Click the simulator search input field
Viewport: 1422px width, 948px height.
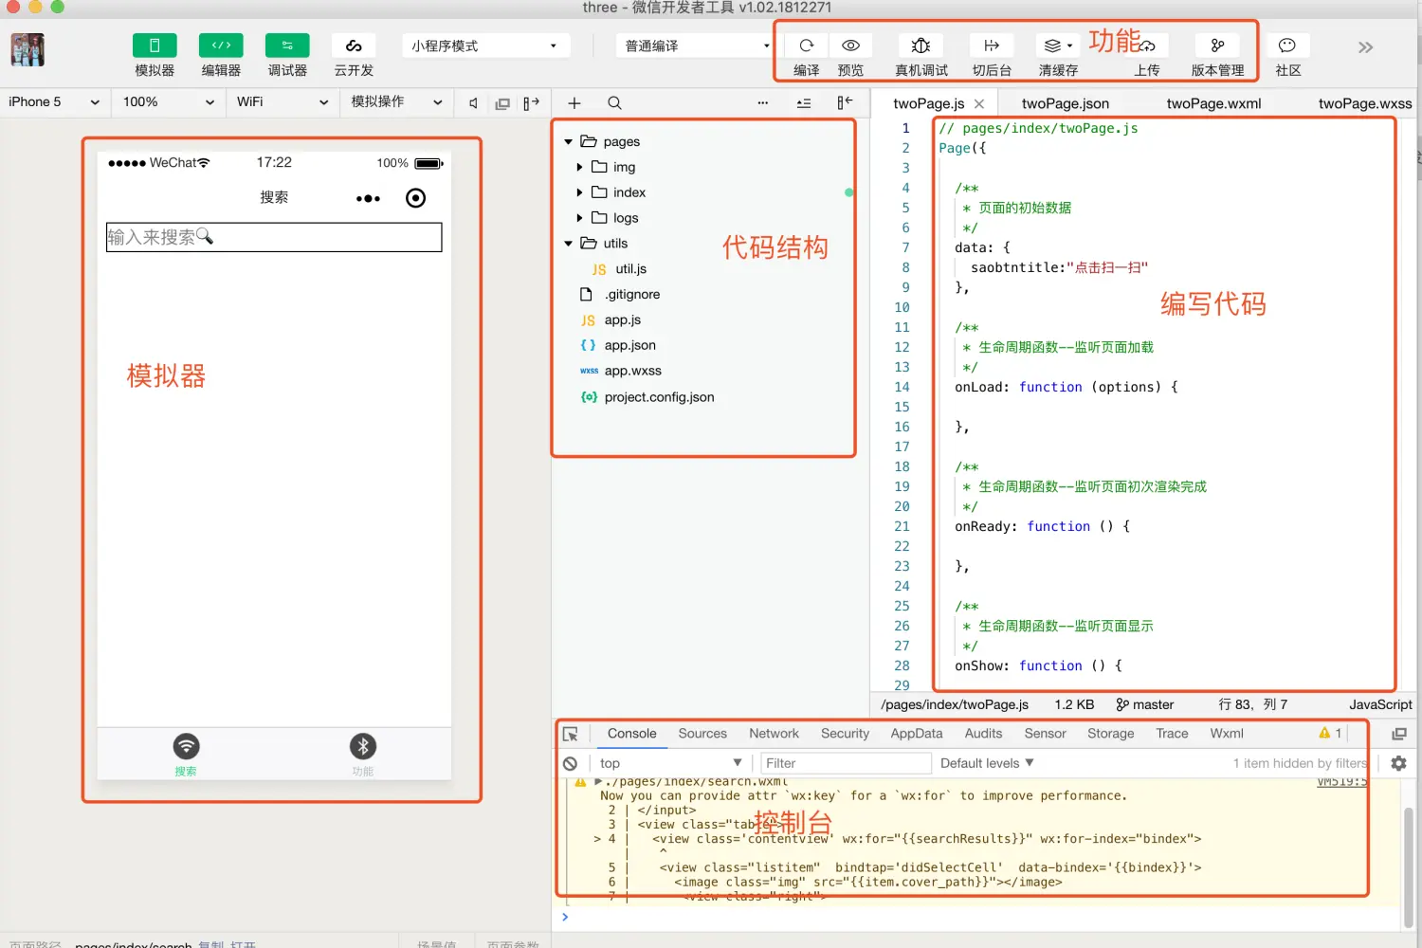tap(274, 237)
